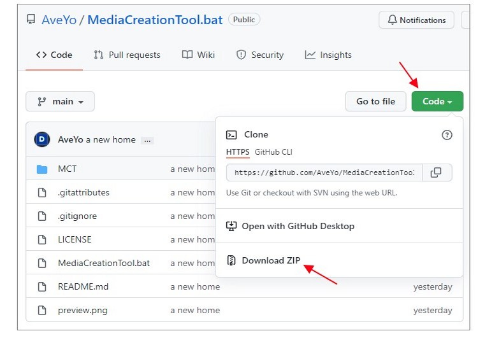Select the HTTPS clone tab
Image resolution: width=478 pixels, height=338 pixels.
[238, 152]
